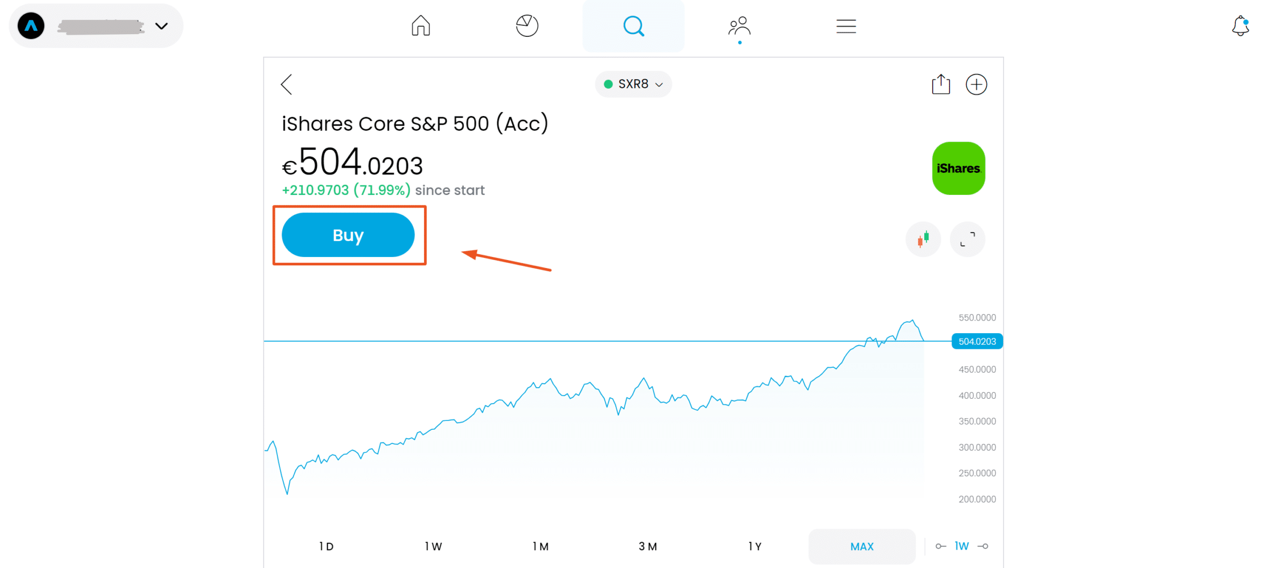
Task: Click the 504.0203 price label on chart
Action: pos(977,342)
